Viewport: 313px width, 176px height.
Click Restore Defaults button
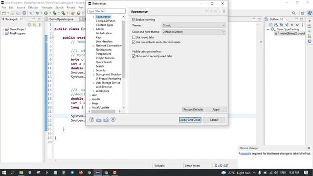click(193, 110)
